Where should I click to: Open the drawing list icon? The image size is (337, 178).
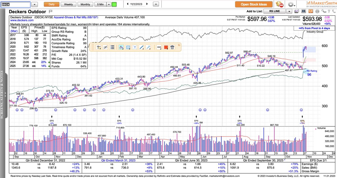point(112,47)
